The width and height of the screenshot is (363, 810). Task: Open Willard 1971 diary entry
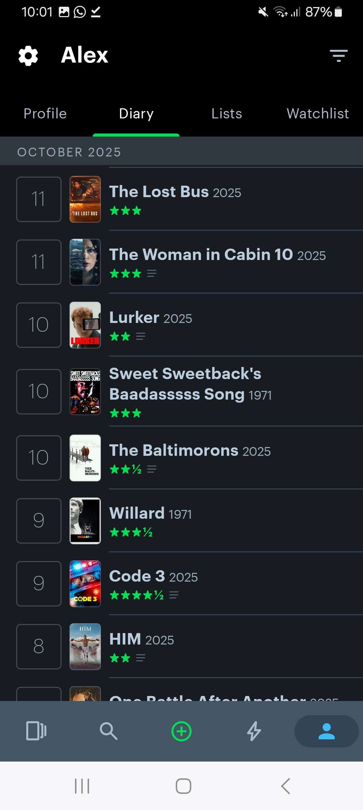151,514
